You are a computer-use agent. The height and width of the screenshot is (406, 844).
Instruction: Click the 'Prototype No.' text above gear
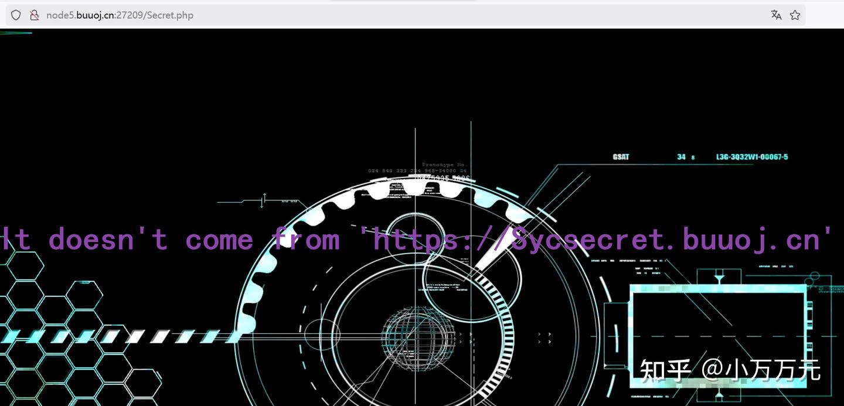click(x=444, y=165)
